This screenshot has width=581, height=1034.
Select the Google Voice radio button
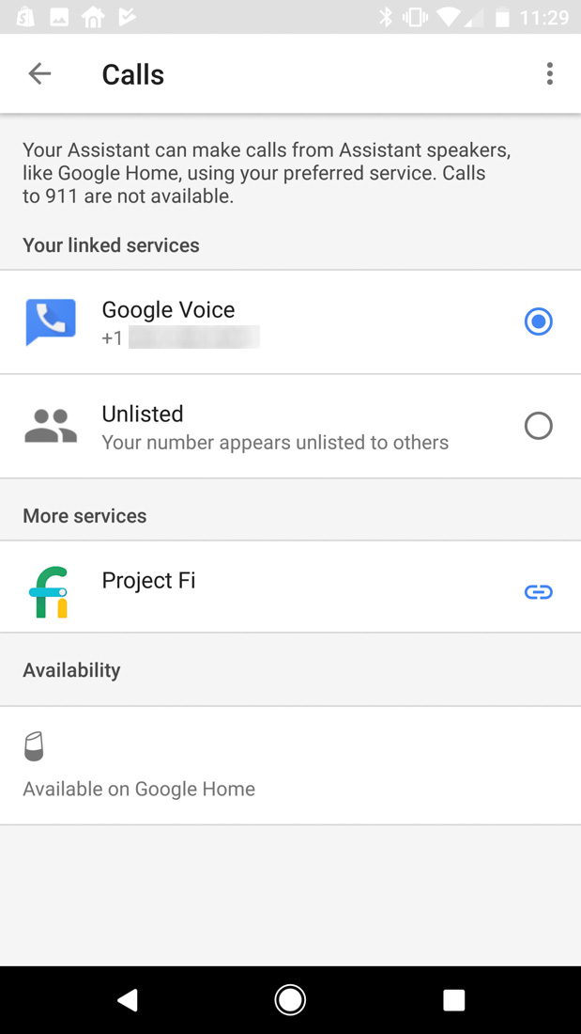pos(538,322)
